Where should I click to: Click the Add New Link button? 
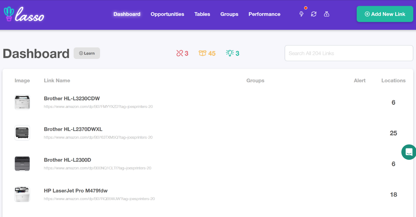tap(385, 14)
